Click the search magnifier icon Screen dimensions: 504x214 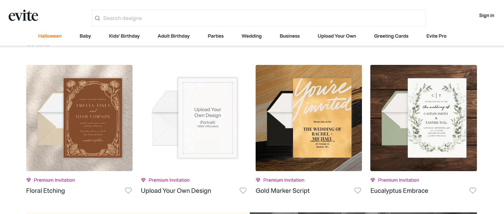pos(97,18)
